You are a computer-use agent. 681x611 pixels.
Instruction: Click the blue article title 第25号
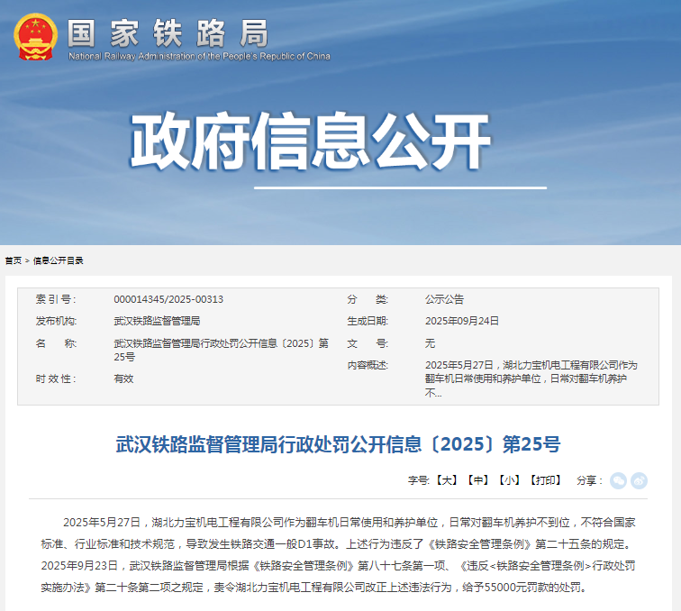(x=338, y=444)
